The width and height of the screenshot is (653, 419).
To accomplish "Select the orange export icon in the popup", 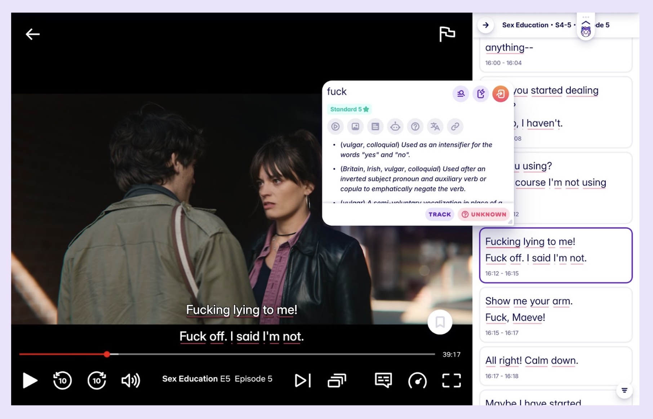I will coord(501,94).
